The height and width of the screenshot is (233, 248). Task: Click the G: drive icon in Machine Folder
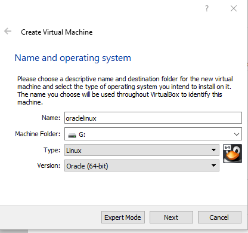(72, 135)
